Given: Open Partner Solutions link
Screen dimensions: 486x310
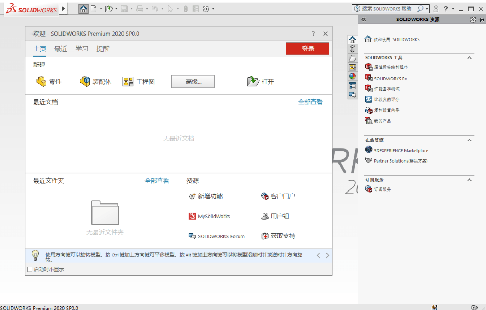Looking at the screenshot, I should [396, 161].
